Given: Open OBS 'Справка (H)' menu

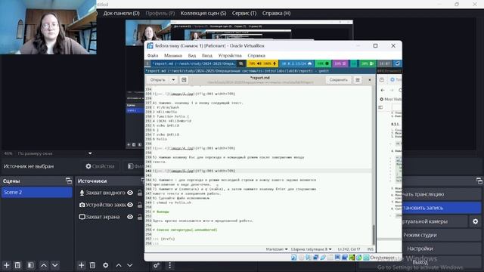Looking at the screenshot, I should 276,14.
